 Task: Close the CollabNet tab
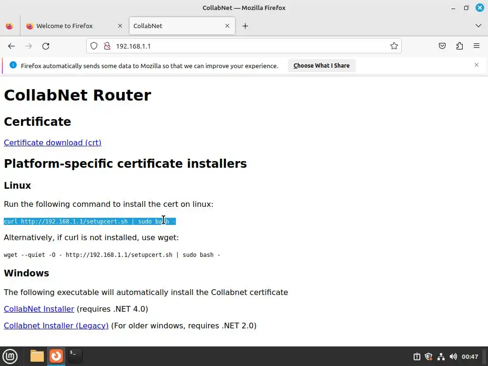point(227,26)
